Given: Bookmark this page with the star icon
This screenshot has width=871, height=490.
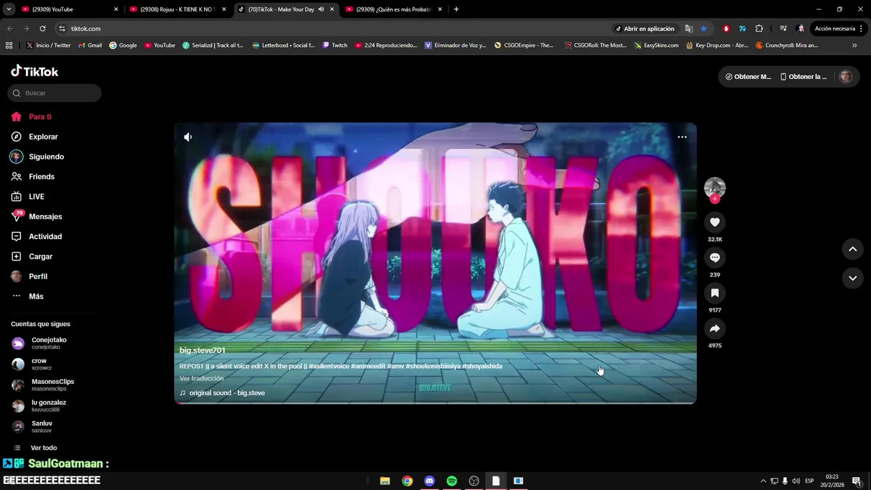Looking at the screenshot, I should point(704,29).
